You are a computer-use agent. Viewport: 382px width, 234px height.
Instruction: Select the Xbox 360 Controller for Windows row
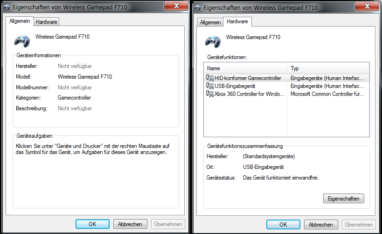(250, 94)
